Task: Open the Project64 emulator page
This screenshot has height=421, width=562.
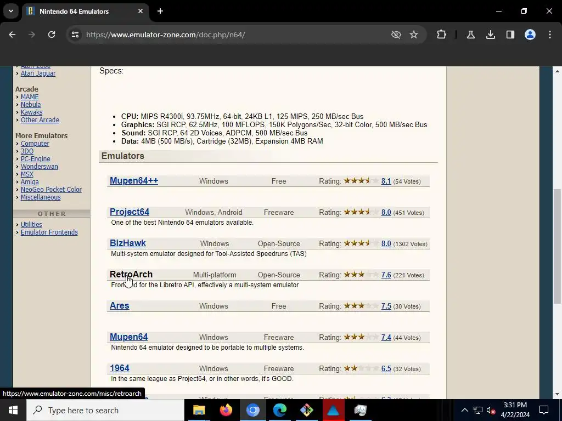Action: [130, 212]
